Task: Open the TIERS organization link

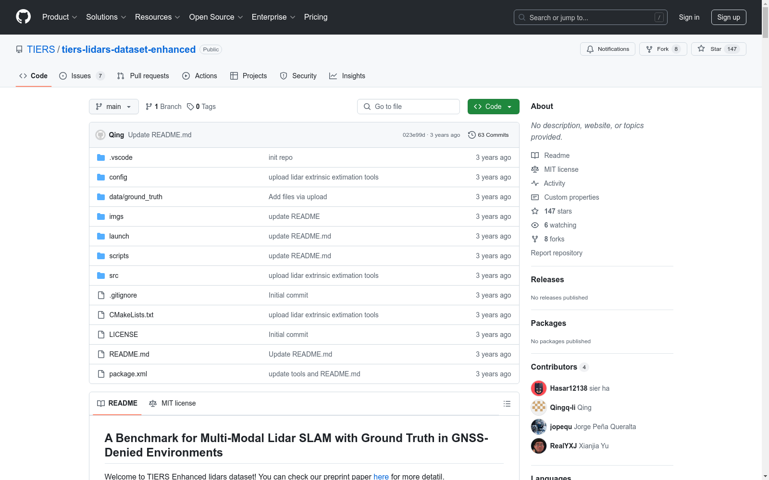Action: [x=41, y=49]
